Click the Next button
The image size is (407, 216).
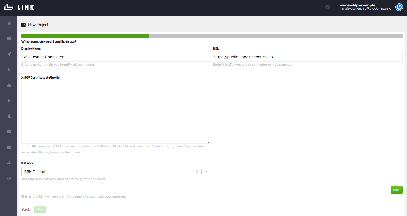click(40, 210)
